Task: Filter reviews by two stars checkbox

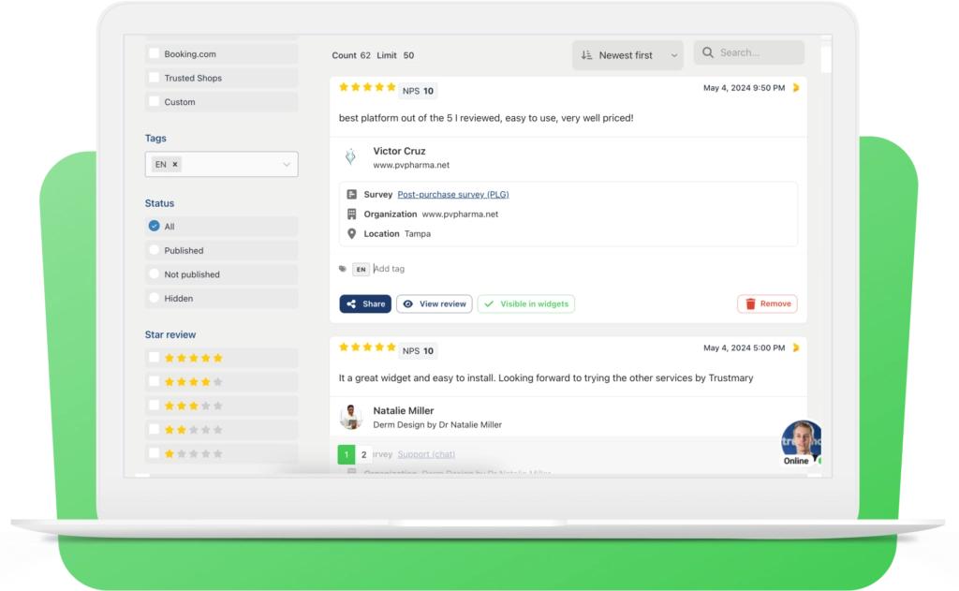Action: [x=155, y=430]
